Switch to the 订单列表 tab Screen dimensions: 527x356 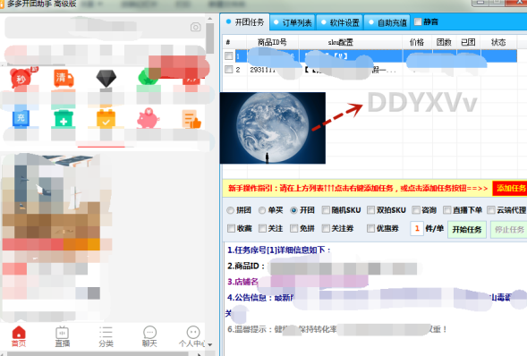tap(293, 22)
